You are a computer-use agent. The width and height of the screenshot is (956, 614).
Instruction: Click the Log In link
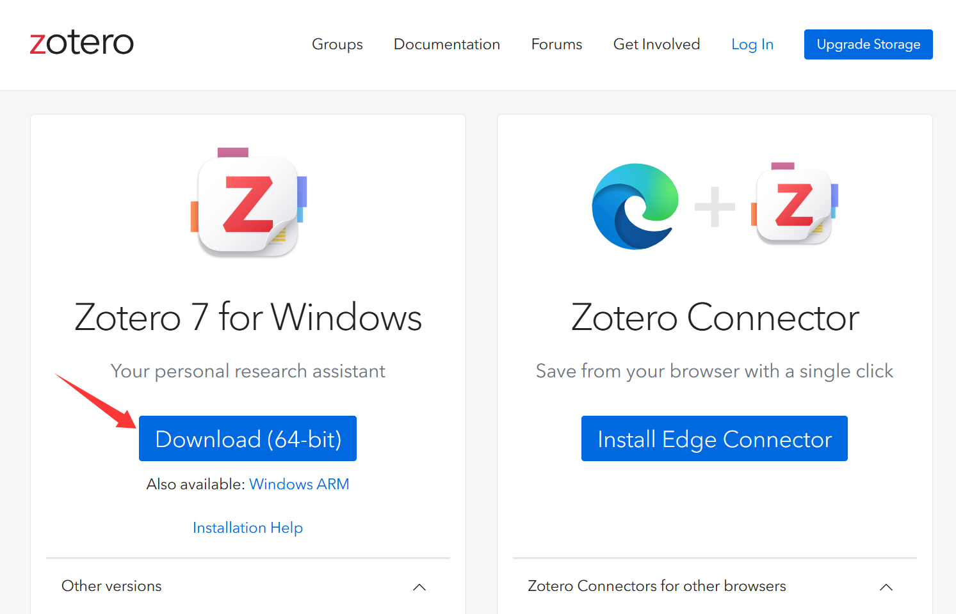[752, 44]
